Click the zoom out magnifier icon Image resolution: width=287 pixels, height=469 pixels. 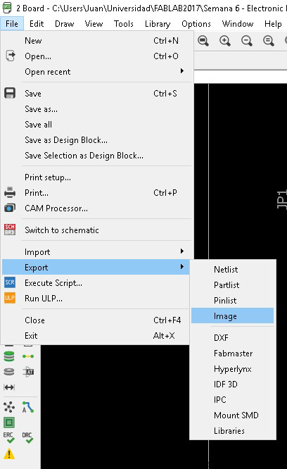pyautogui.click(x=247, y=41)
